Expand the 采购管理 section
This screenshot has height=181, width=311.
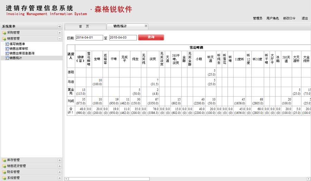tap(59, 33)
